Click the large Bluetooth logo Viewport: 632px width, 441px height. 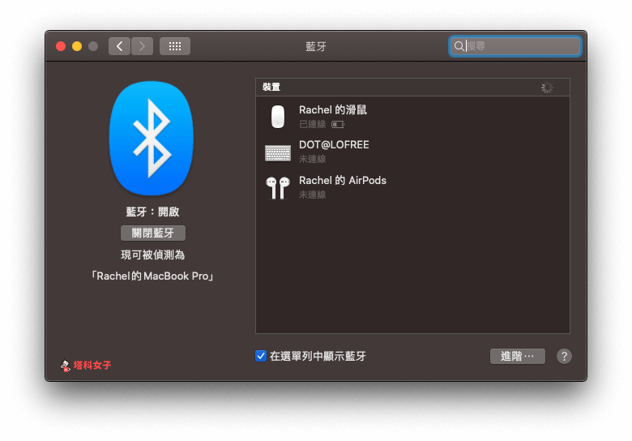pos(152,139)
